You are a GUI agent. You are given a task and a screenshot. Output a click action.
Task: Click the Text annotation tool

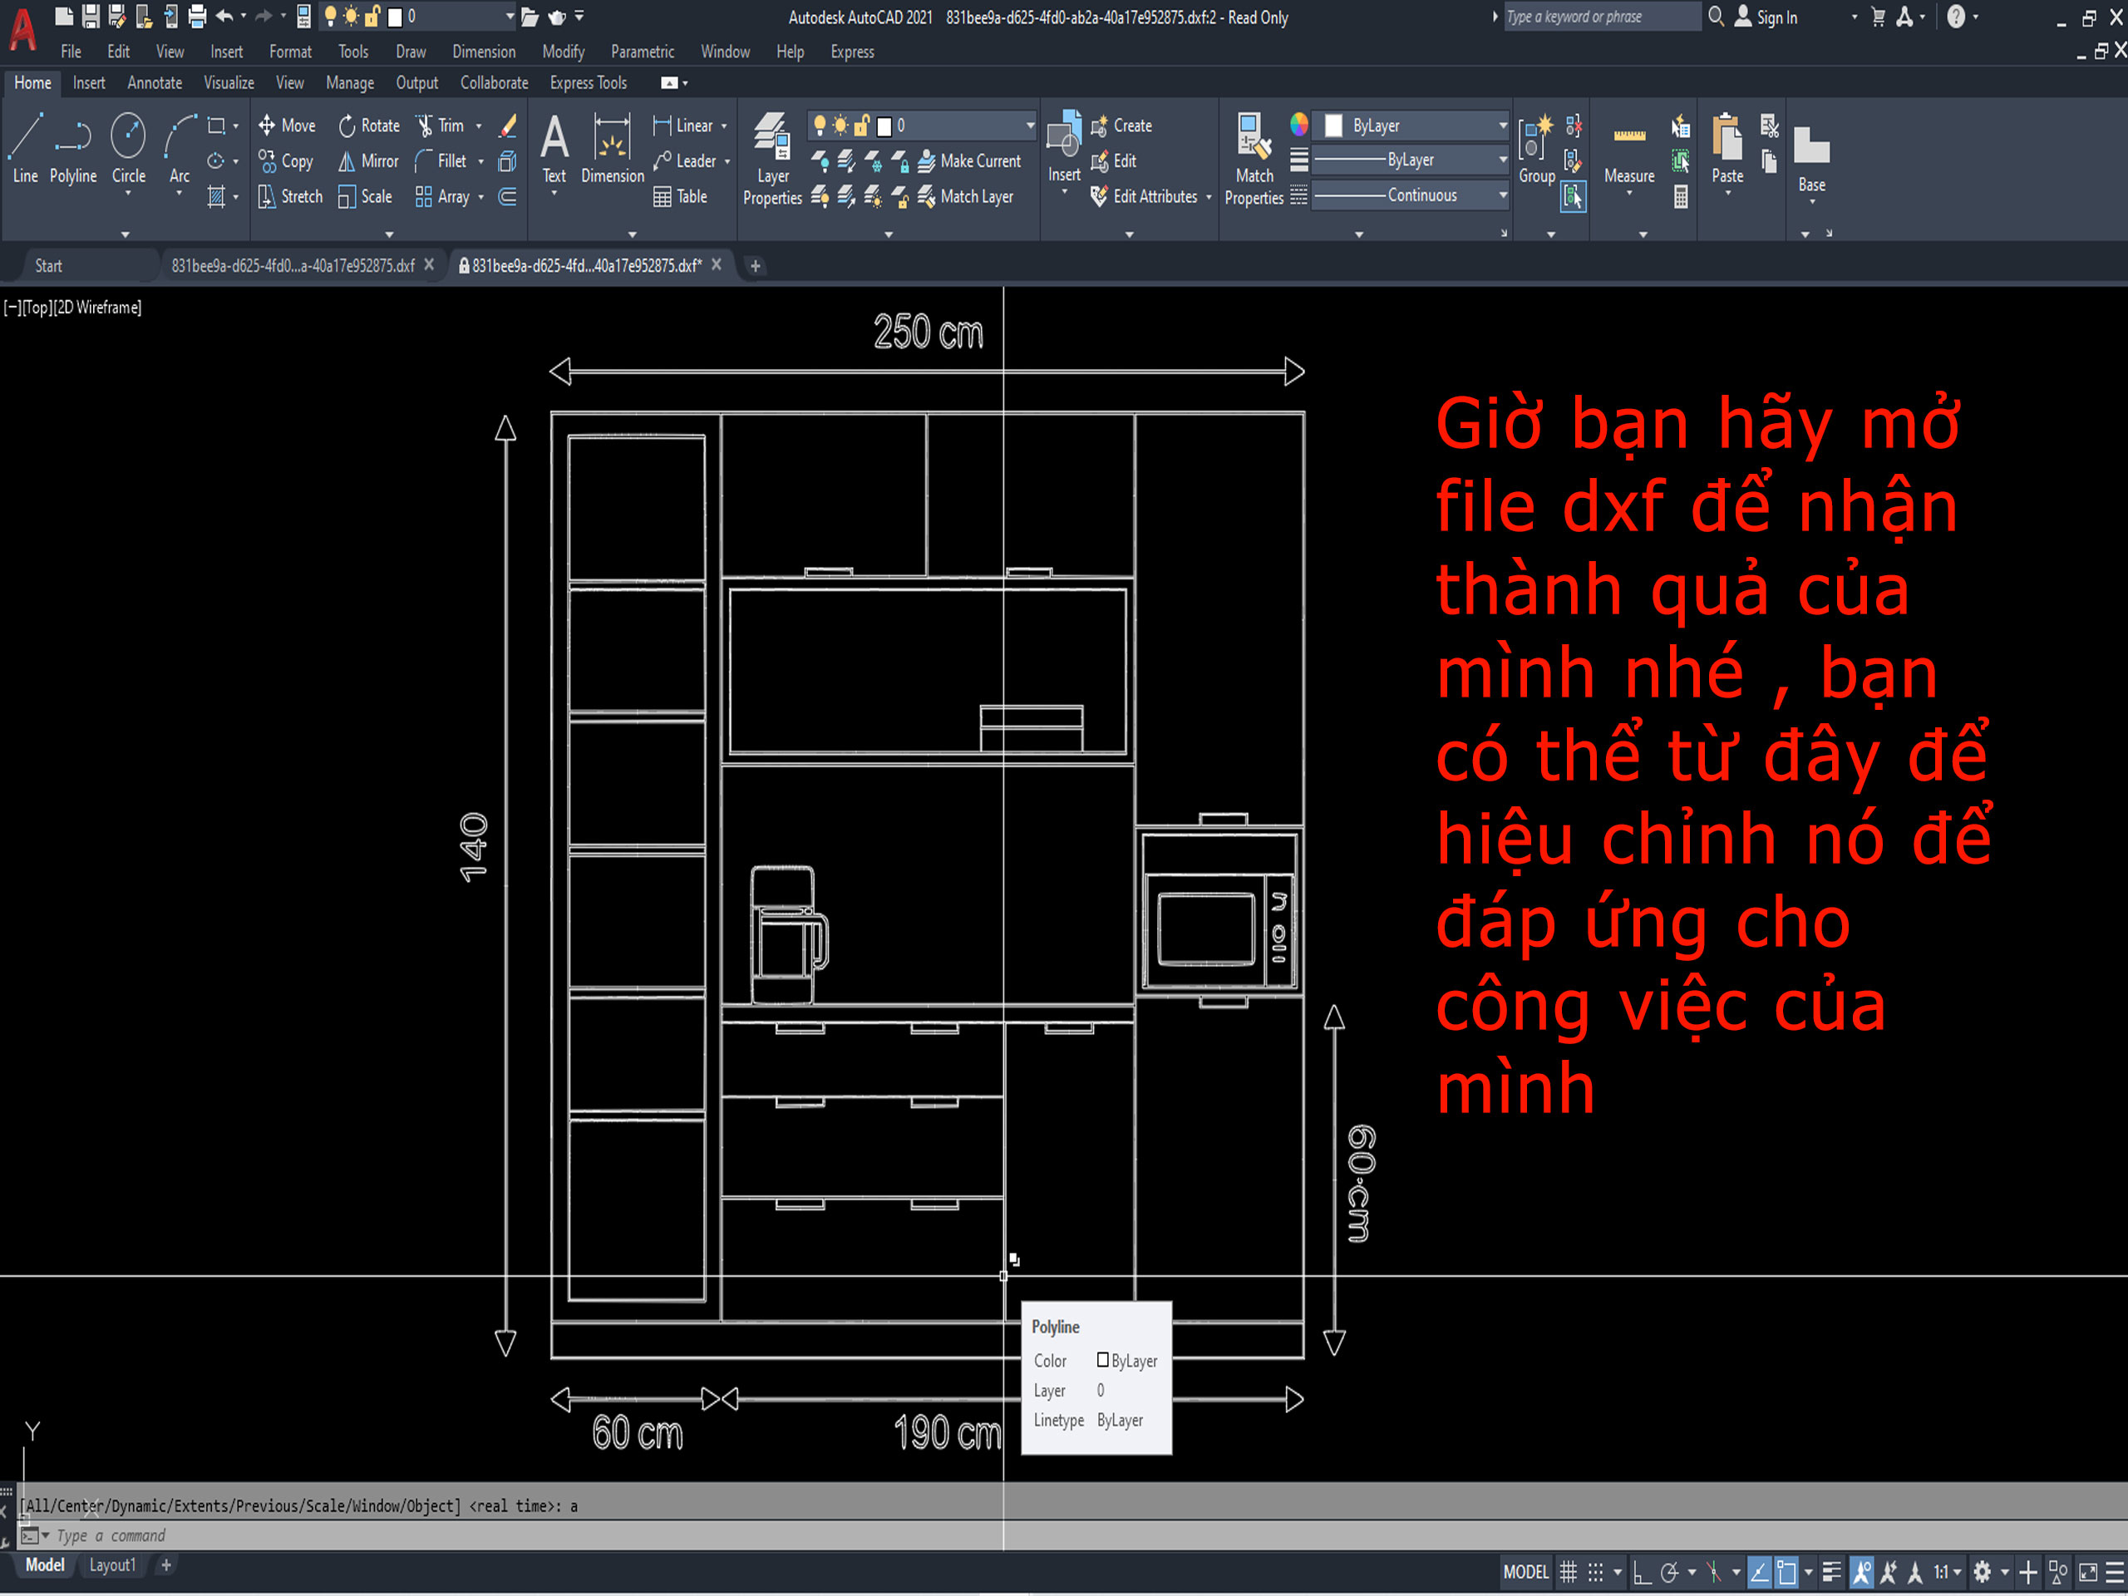554,147
